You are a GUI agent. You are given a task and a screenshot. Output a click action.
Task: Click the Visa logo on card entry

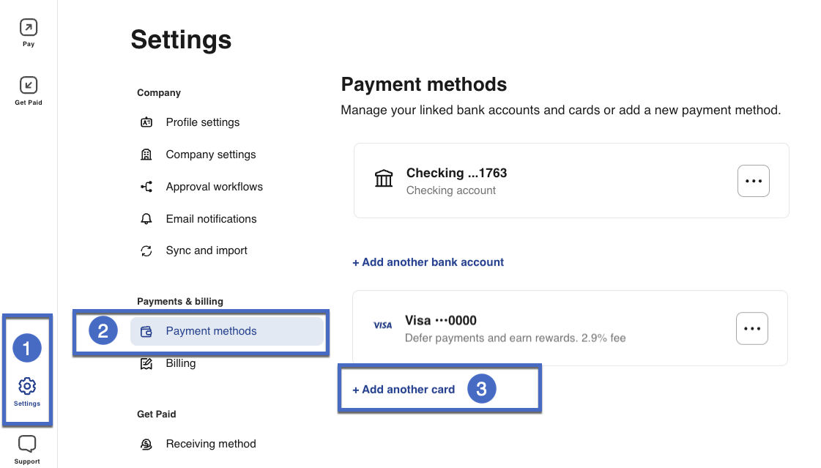click(382, 325)
